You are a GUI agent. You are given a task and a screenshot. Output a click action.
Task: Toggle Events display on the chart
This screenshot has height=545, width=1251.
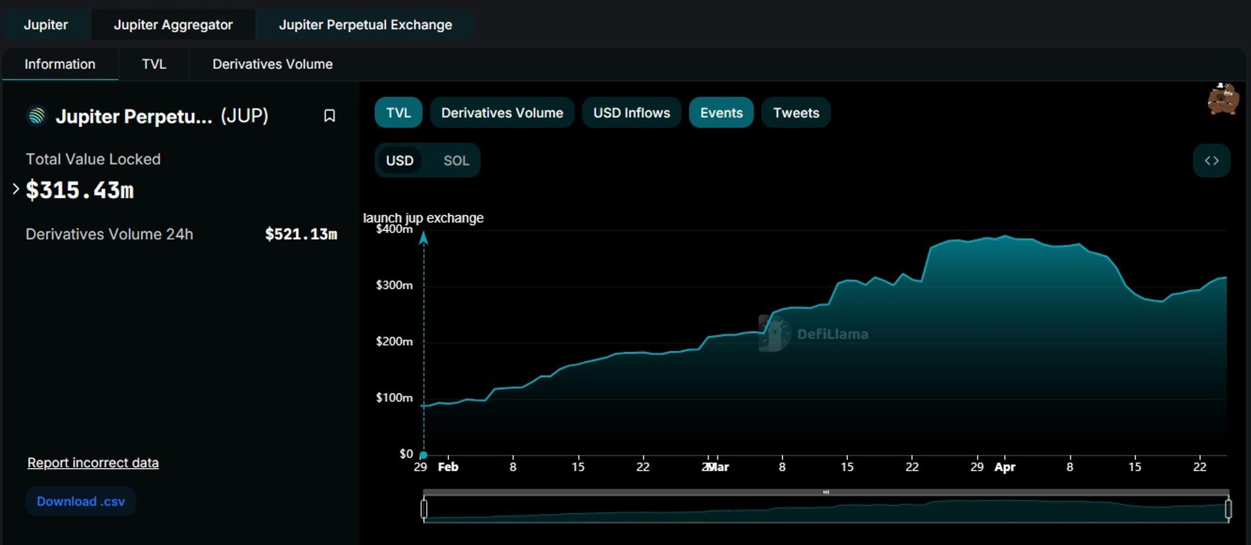coord(721,113)
